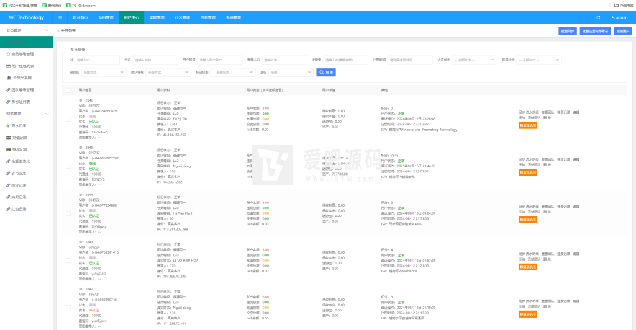Click the MC Technology logo text

point(26,17)
